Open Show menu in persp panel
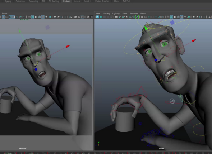The width and height of the screenshot is (212, 154). (x=125, y=13)
